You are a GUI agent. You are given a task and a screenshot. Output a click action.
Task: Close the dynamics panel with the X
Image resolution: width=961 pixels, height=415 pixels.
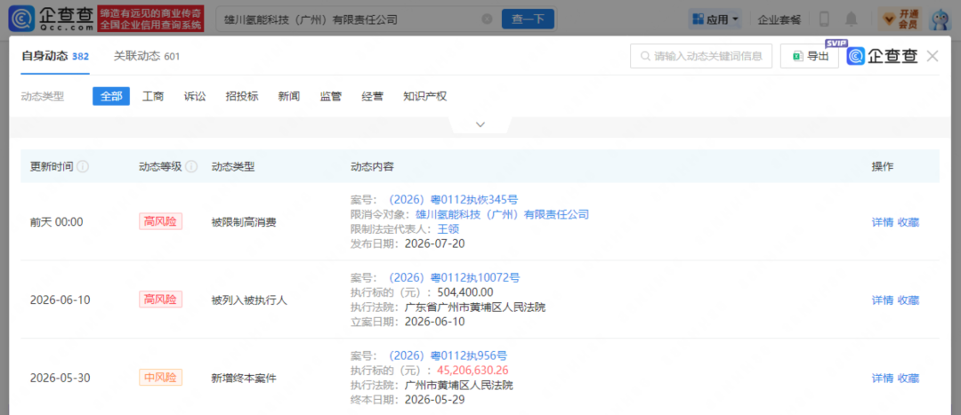click(933, 56)
